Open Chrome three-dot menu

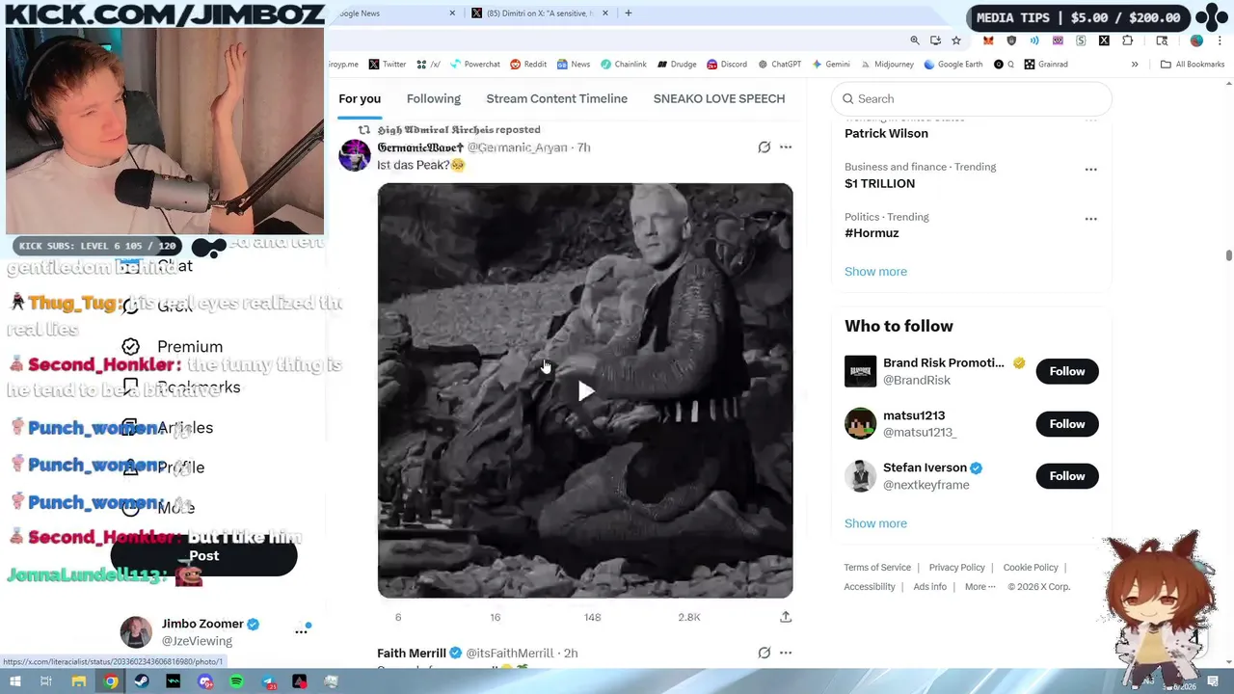[1220, 40]
